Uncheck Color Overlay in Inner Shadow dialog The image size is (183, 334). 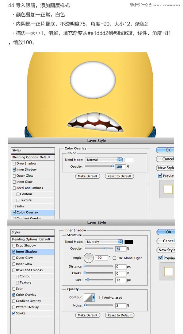14,295
